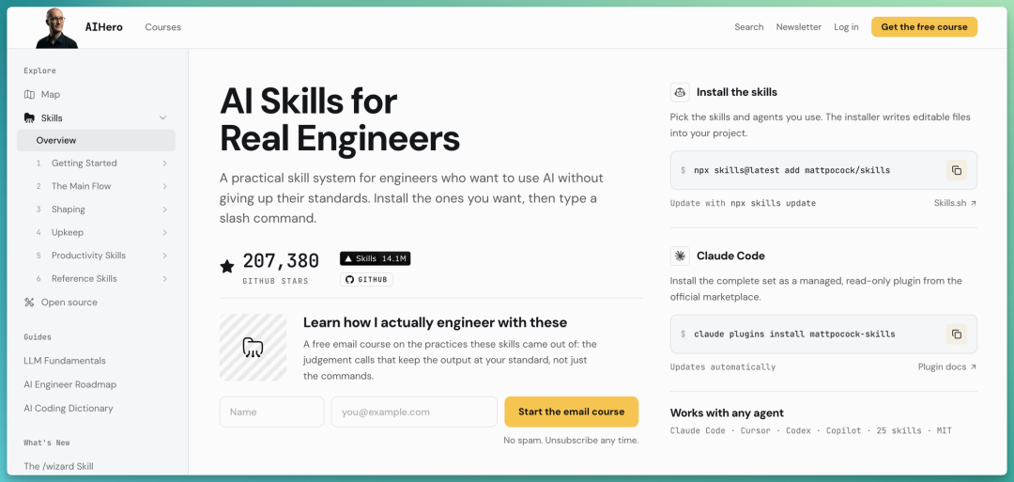Click the Skills folder icon in sidebar

click(29, 117)
